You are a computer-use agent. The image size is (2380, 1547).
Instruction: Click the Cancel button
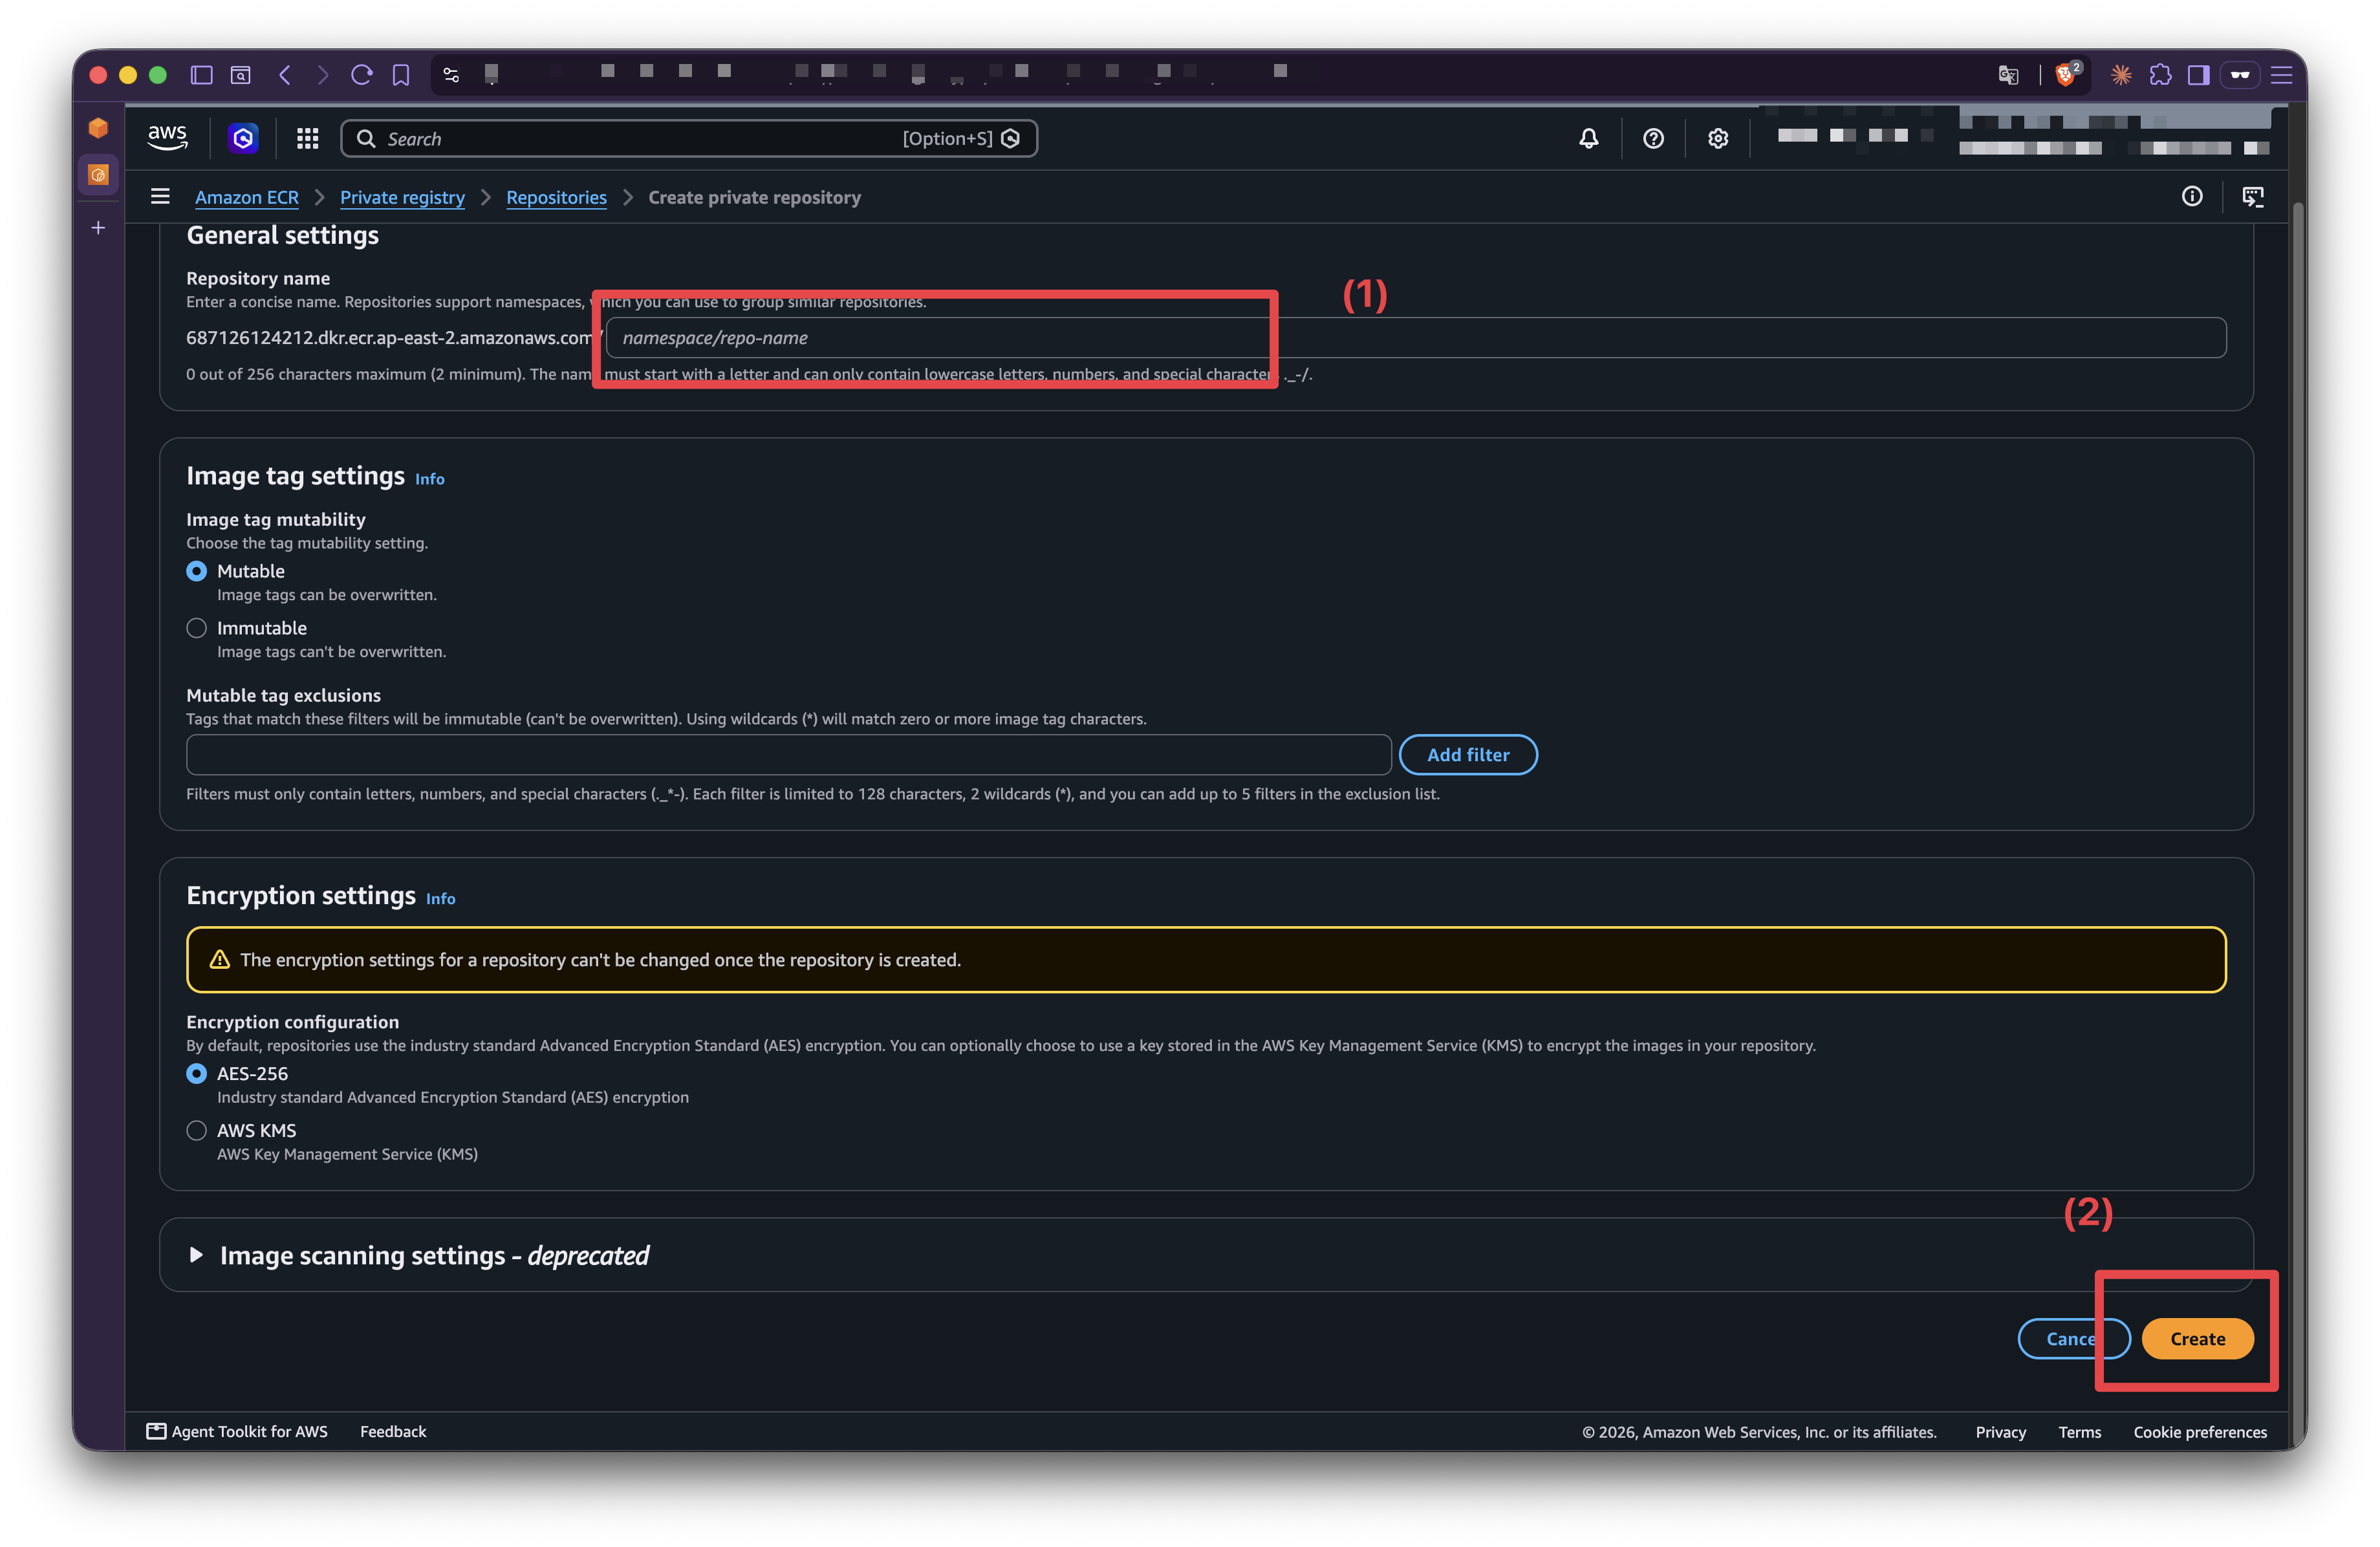click(2073, 1339)
